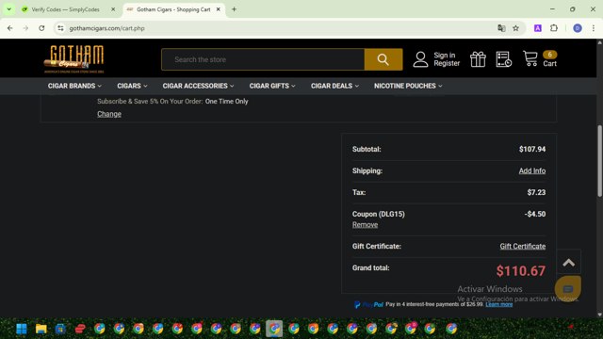The width and height of the screenshot is (603, 339).
Task: Click PayPal Learn more link
Action: click(x=498, y=304)
